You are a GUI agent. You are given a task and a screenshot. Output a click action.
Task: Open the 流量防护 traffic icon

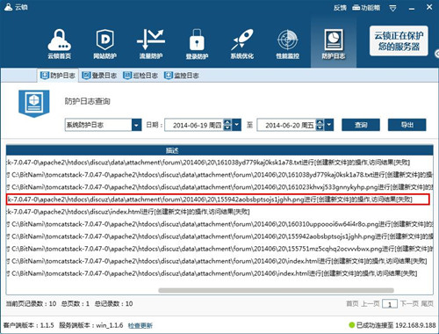tap(151, 44)
